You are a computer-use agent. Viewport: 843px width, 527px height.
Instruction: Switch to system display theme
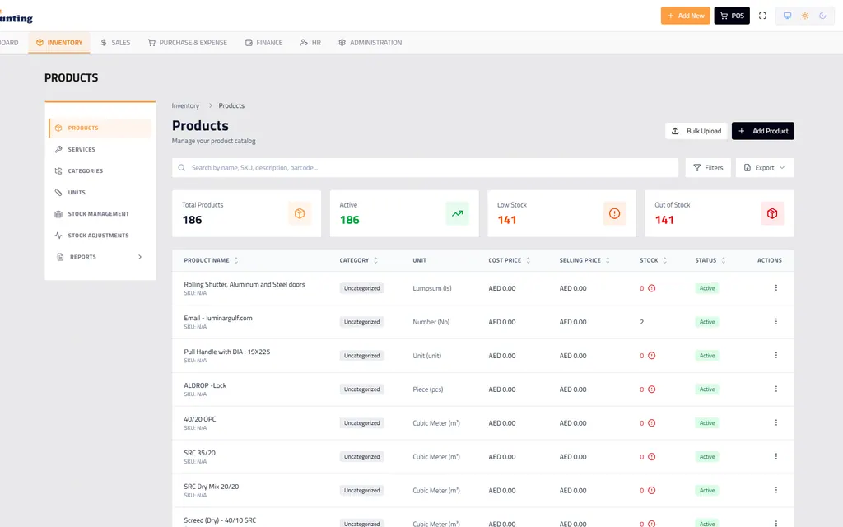pyautogui.click(x=787, y=16)
